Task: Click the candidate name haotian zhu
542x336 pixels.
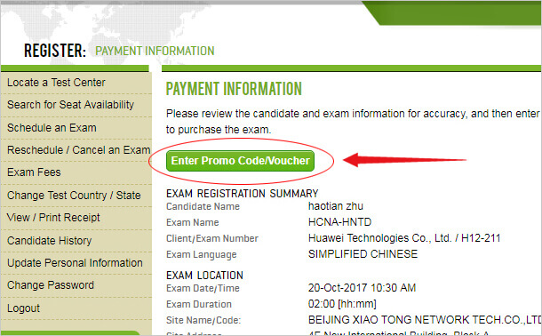Action: click(x=336, y=206)
